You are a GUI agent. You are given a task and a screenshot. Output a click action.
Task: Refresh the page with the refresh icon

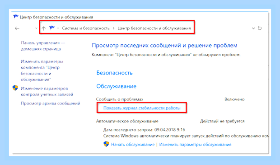coord(260,28)
